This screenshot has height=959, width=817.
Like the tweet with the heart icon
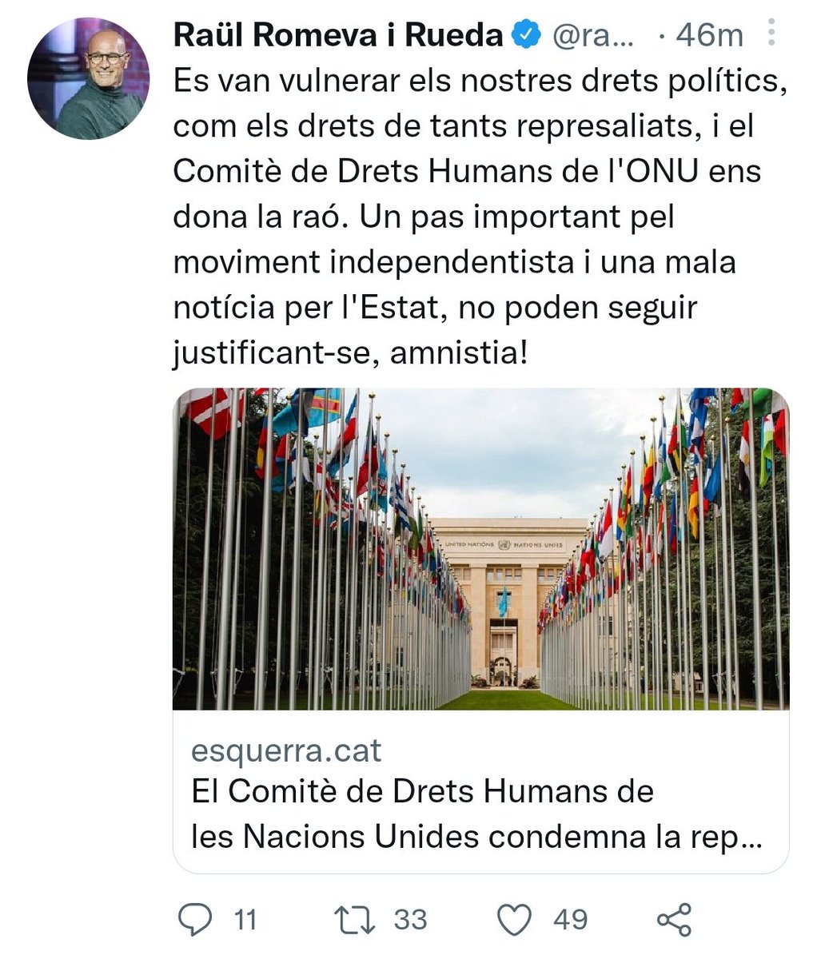point(516,920)
